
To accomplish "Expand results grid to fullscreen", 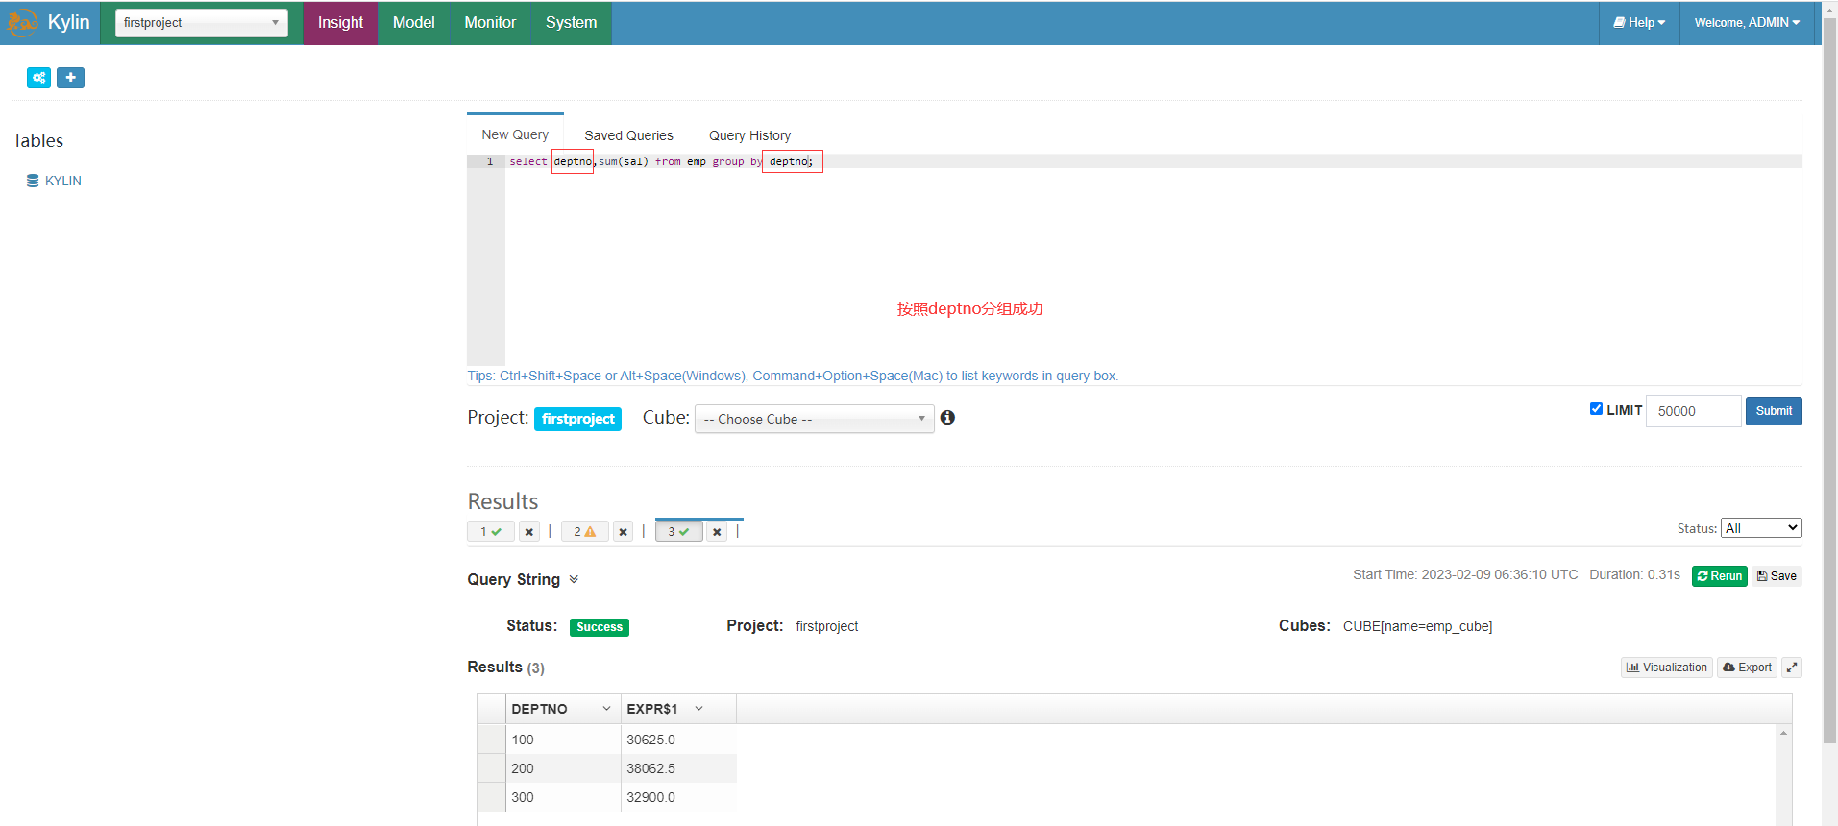I will (x=1792, y=668).
